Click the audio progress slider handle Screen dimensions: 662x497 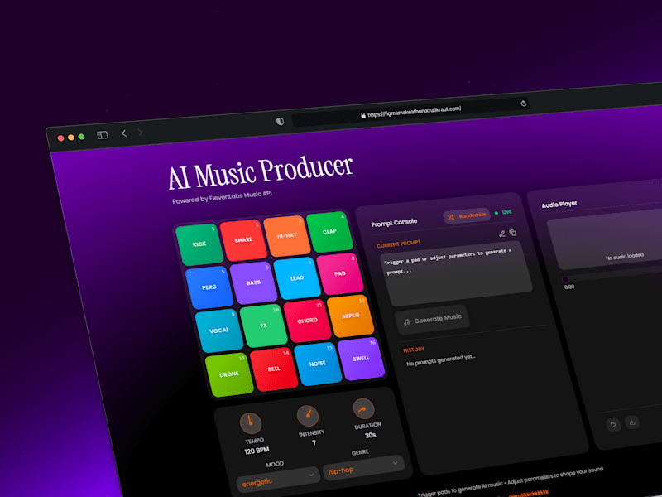[x=565, y=279]
